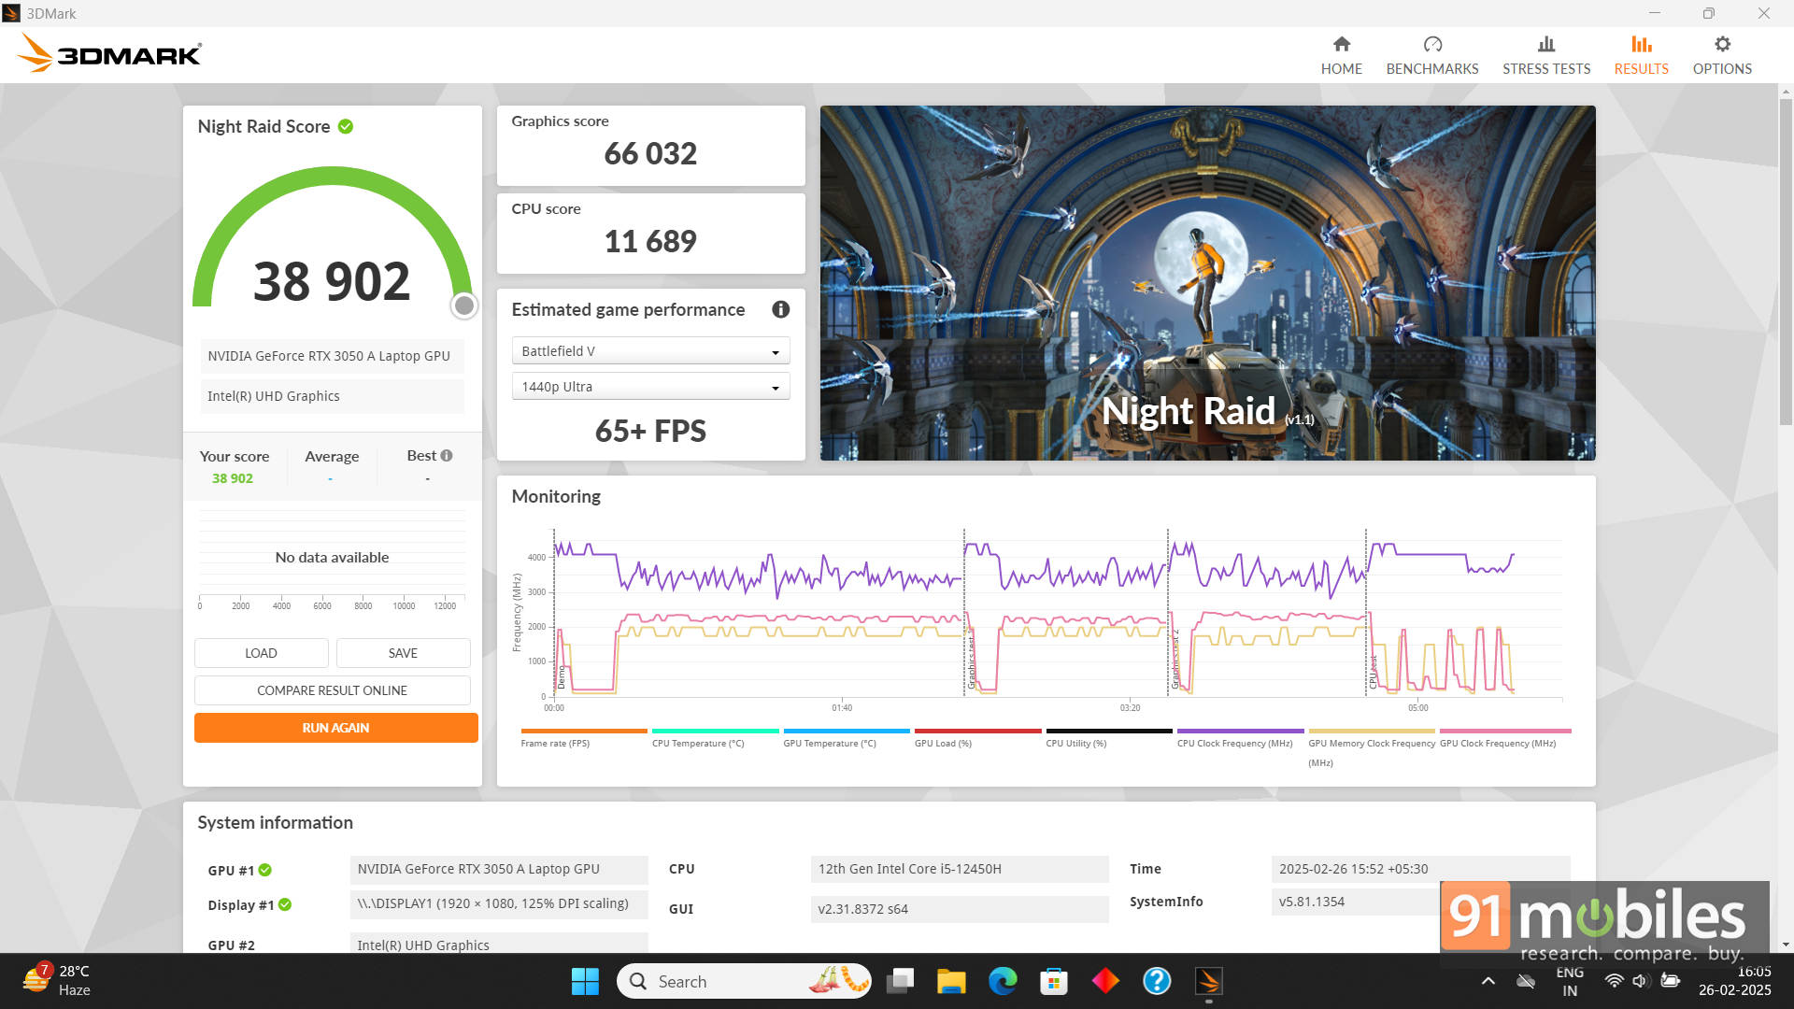Switch to the STRESS TESTS tab
Image resolution: width=1794 pixels, height=1009 pixels.
pos(1545,55)
